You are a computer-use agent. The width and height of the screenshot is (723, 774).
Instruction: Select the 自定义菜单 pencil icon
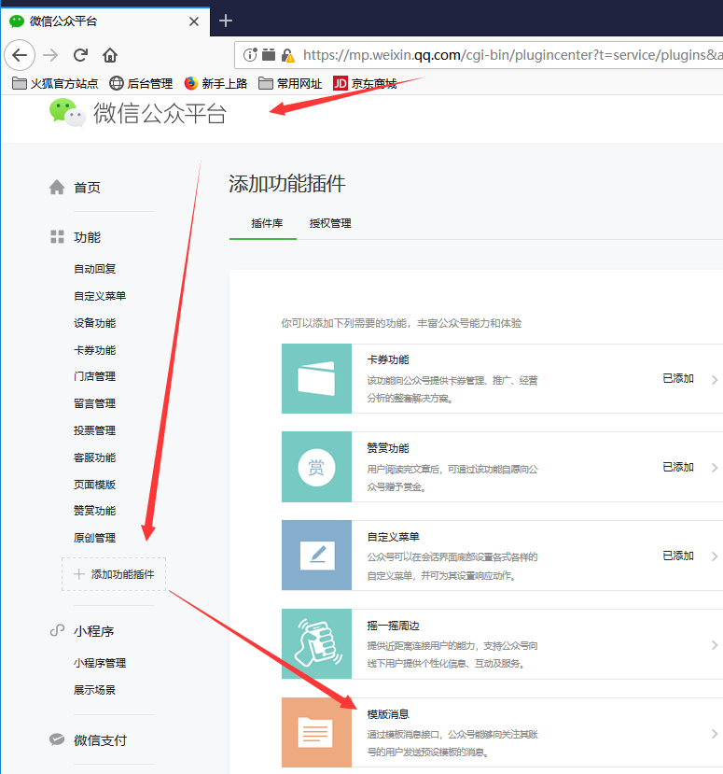pyautogui.click(x=316, y=556)
